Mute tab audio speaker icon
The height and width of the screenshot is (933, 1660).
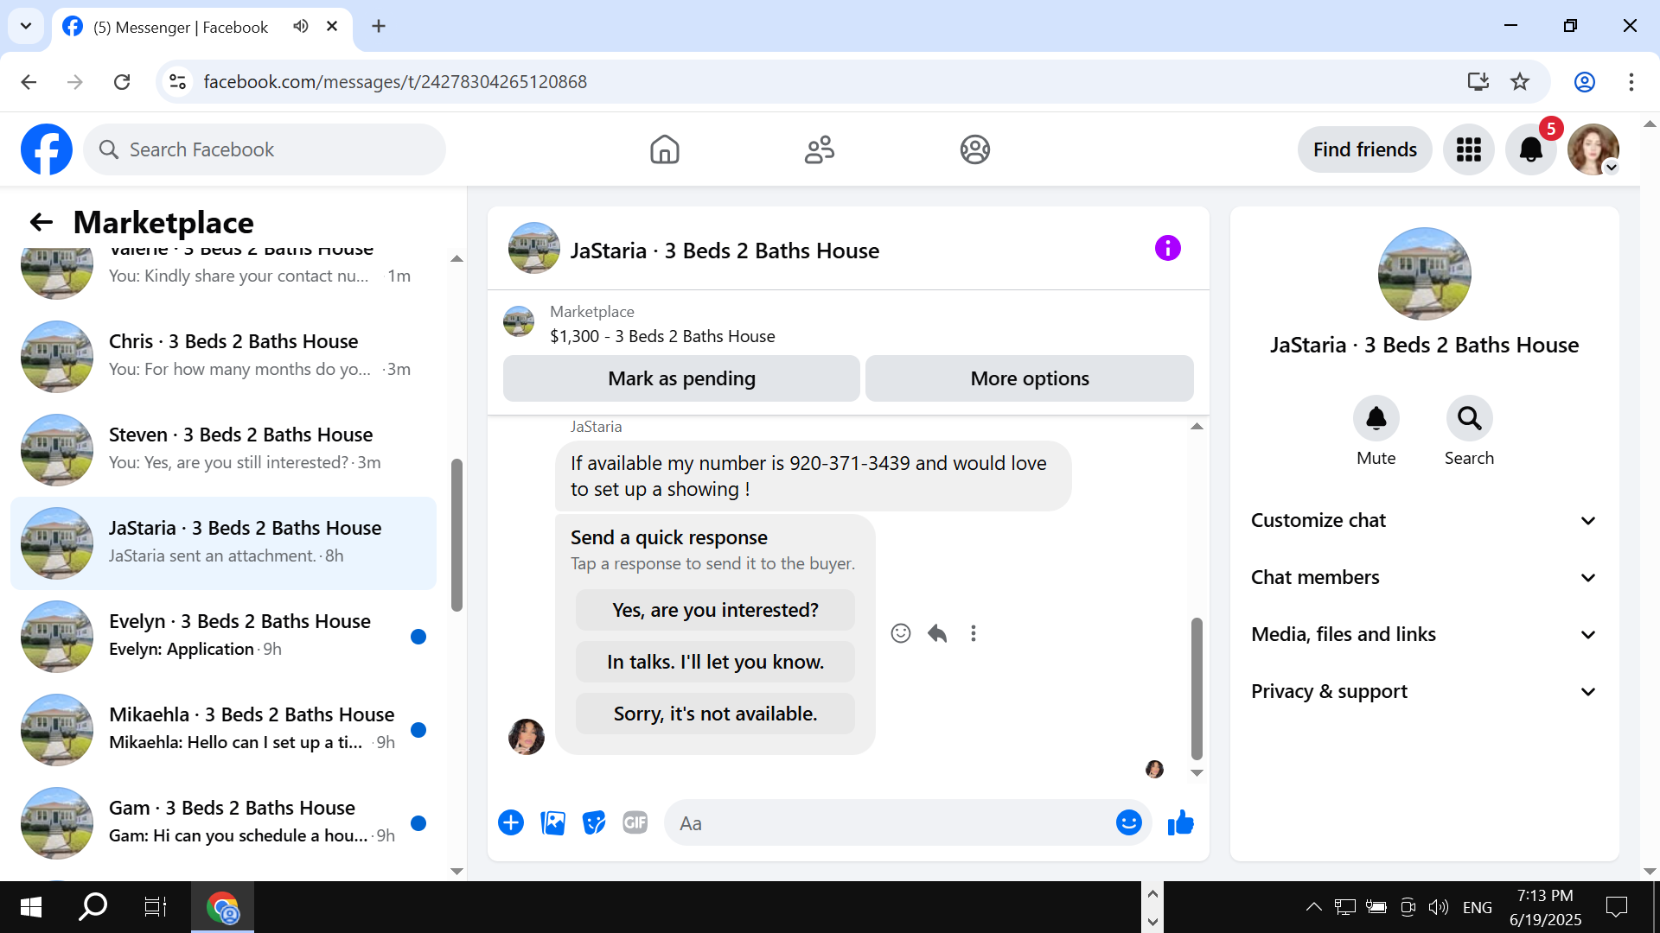301,26
